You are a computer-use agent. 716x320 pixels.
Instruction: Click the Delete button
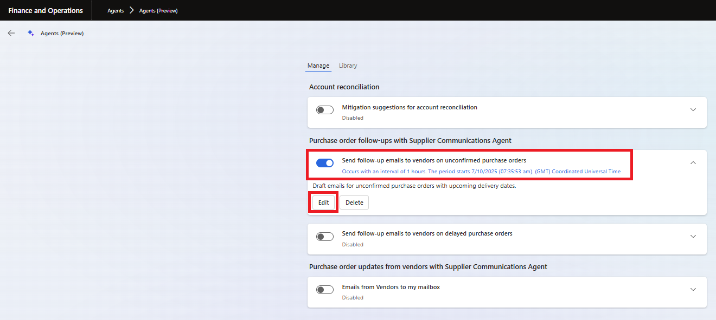(x=354, y=203)
